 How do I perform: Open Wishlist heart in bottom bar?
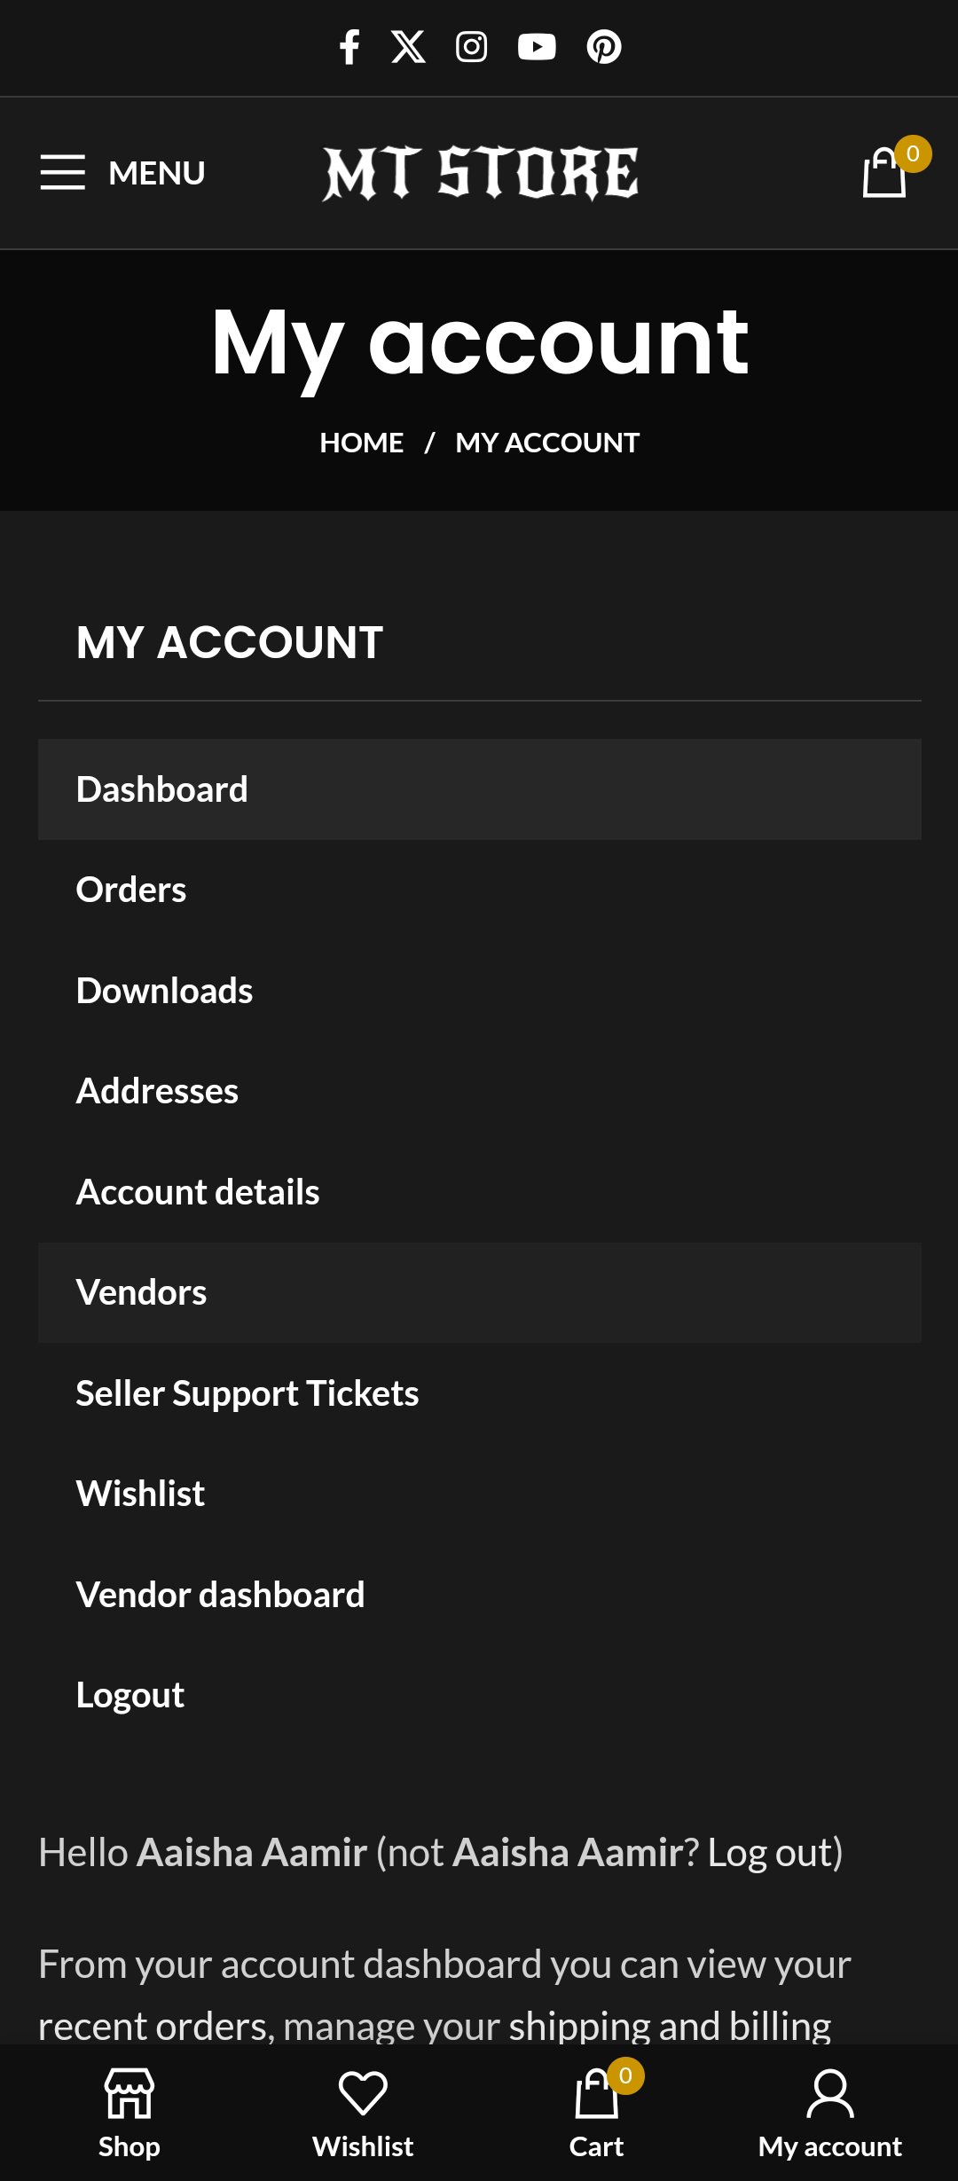click(x=363, y=2112)
